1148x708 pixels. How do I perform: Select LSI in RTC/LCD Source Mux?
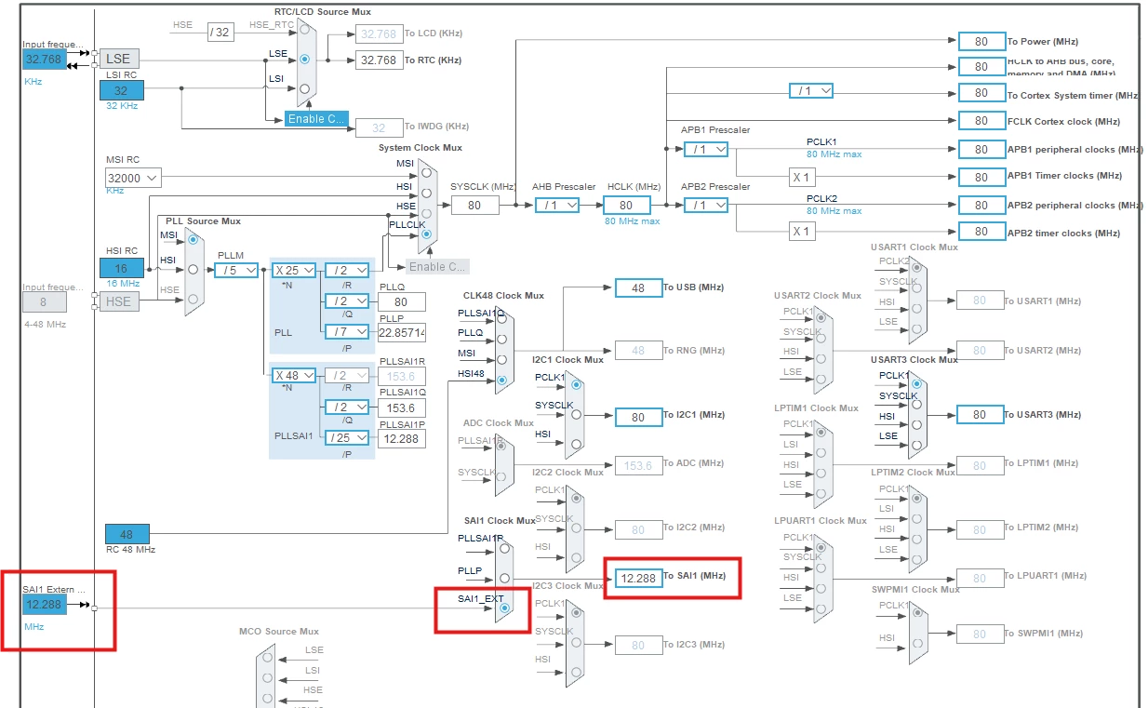point(305,88)
